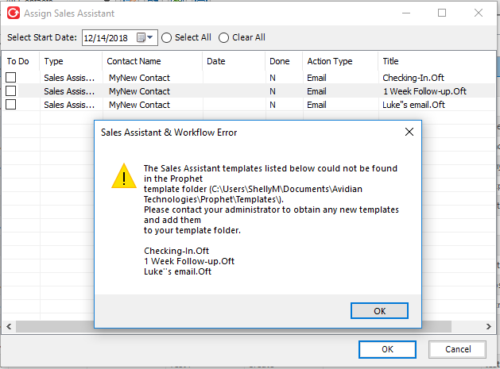The image size is (500, 369).
Task: Click MyNew Contact in the Luke"s email row
Action: point(139,105)
